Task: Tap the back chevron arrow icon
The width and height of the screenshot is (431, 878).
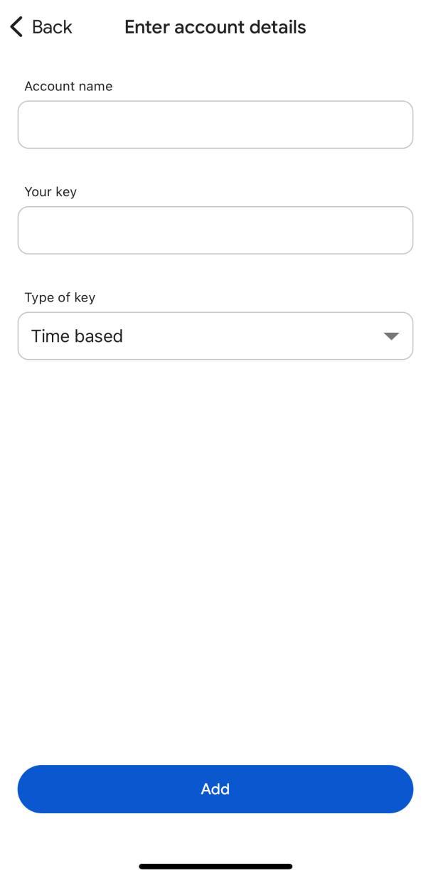Action: (16, 27)
